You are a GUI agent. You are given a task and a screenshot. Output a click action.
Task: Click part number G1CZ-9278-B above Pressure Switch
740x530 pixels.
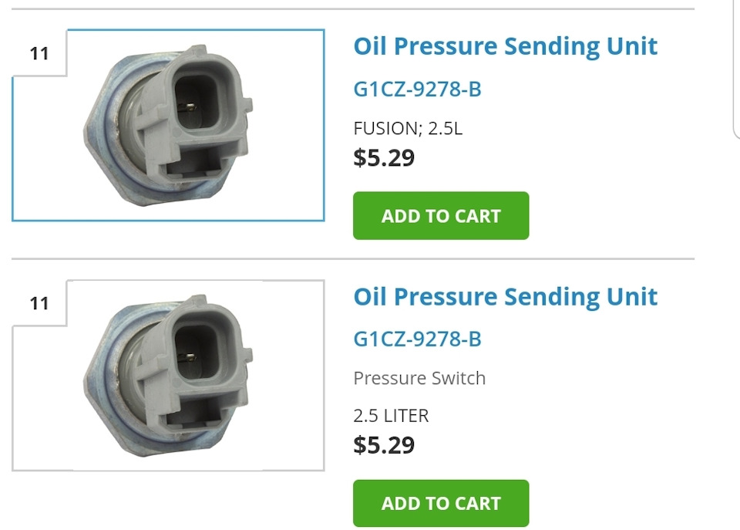[x=417, y=339]
